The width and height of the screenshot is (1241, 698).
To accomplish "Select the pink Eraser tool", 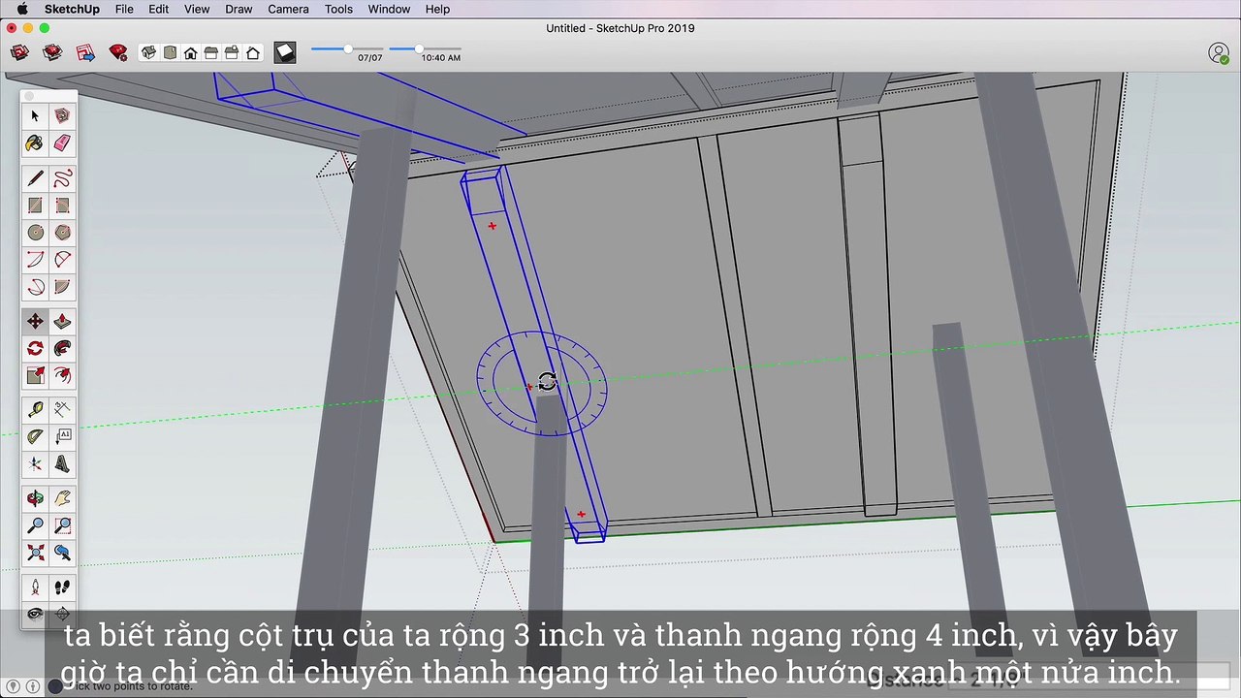I will click(x=62, y=143).
